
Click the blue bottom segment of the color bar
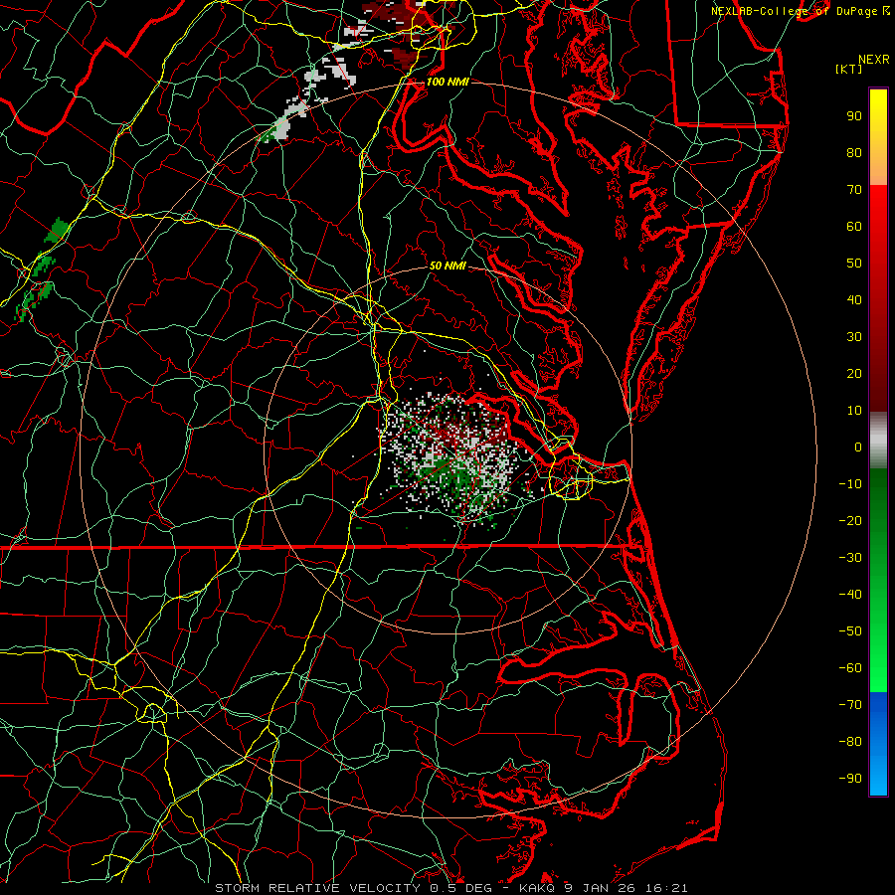coord(878,744)
